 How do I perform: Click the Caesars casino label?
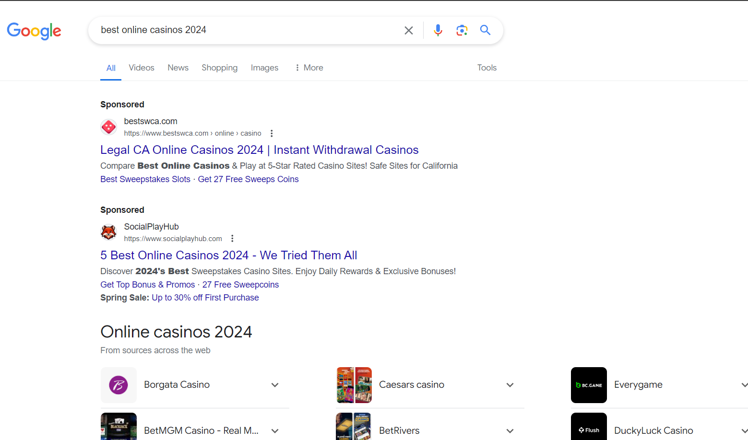tap(411, 384)
